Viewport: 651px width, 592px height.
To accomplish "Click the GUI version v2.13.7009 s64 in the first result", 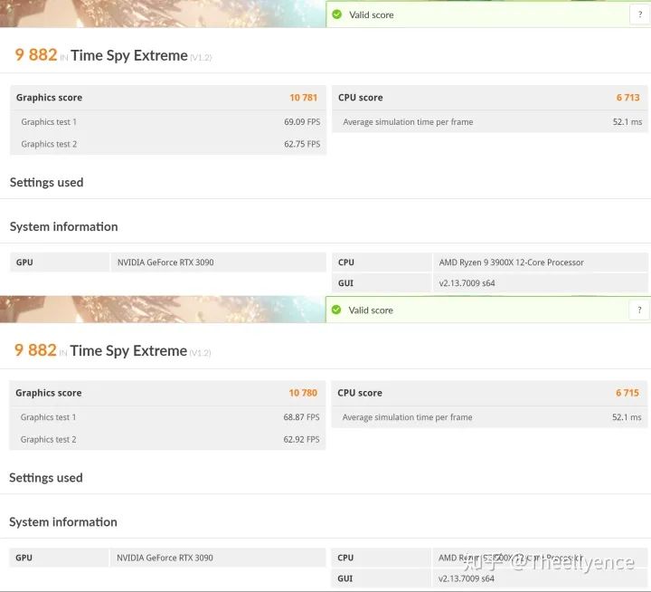I will point(467,283).
